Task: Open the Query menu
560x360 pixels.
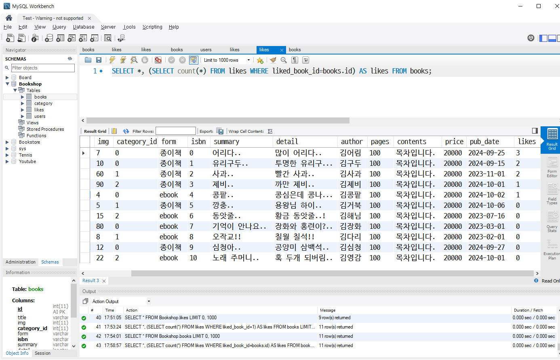Action: point(59,27)
